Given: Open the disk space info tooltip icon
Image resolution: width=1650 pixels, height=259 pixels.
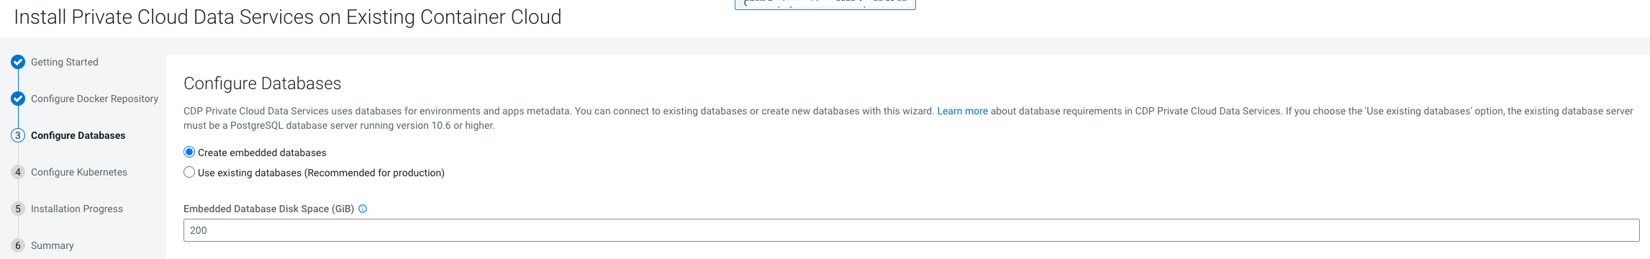Looking at the screenshot, I should click(x=363, y=209).
